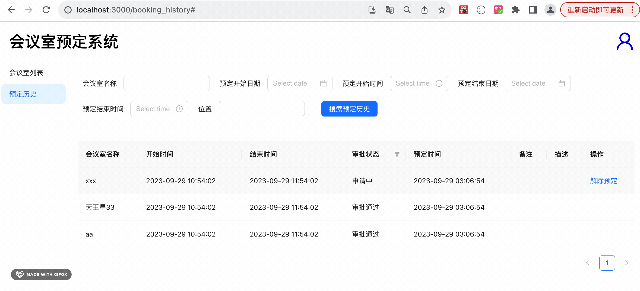Open the 预定结束时间 time picker
The height and width of the screenshot is (291, 640).
[x=159, y=109]
